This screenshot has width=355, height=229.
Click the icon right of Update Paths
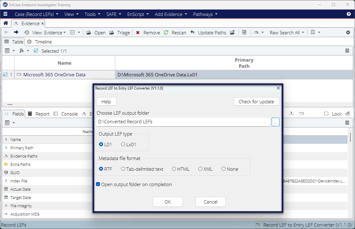(232, 32)
